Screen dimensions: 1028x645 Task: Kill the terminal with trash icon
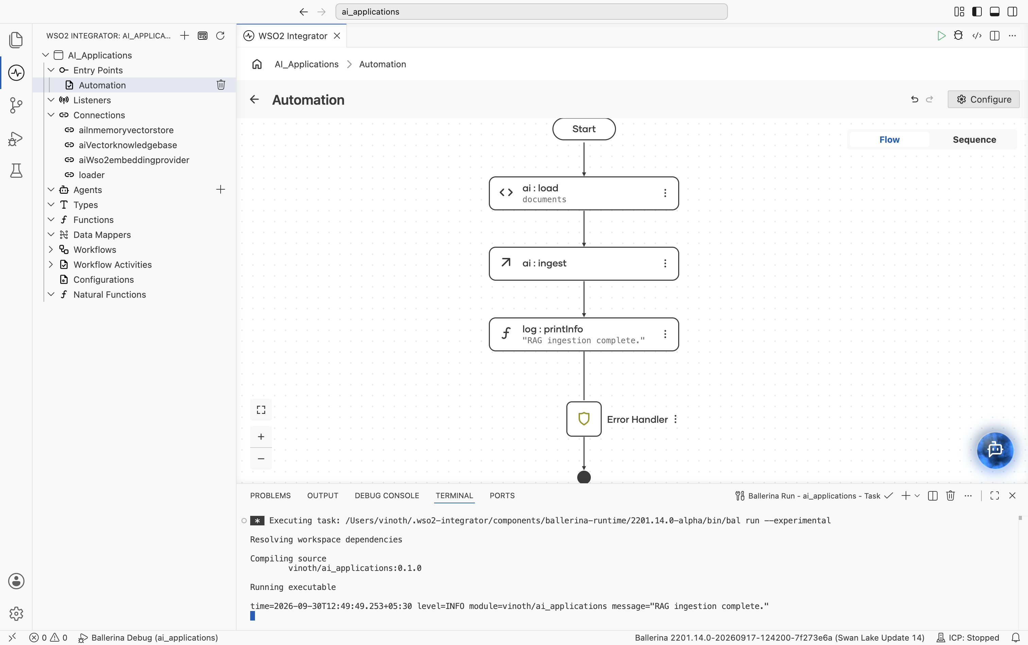[x=950, y=496]
